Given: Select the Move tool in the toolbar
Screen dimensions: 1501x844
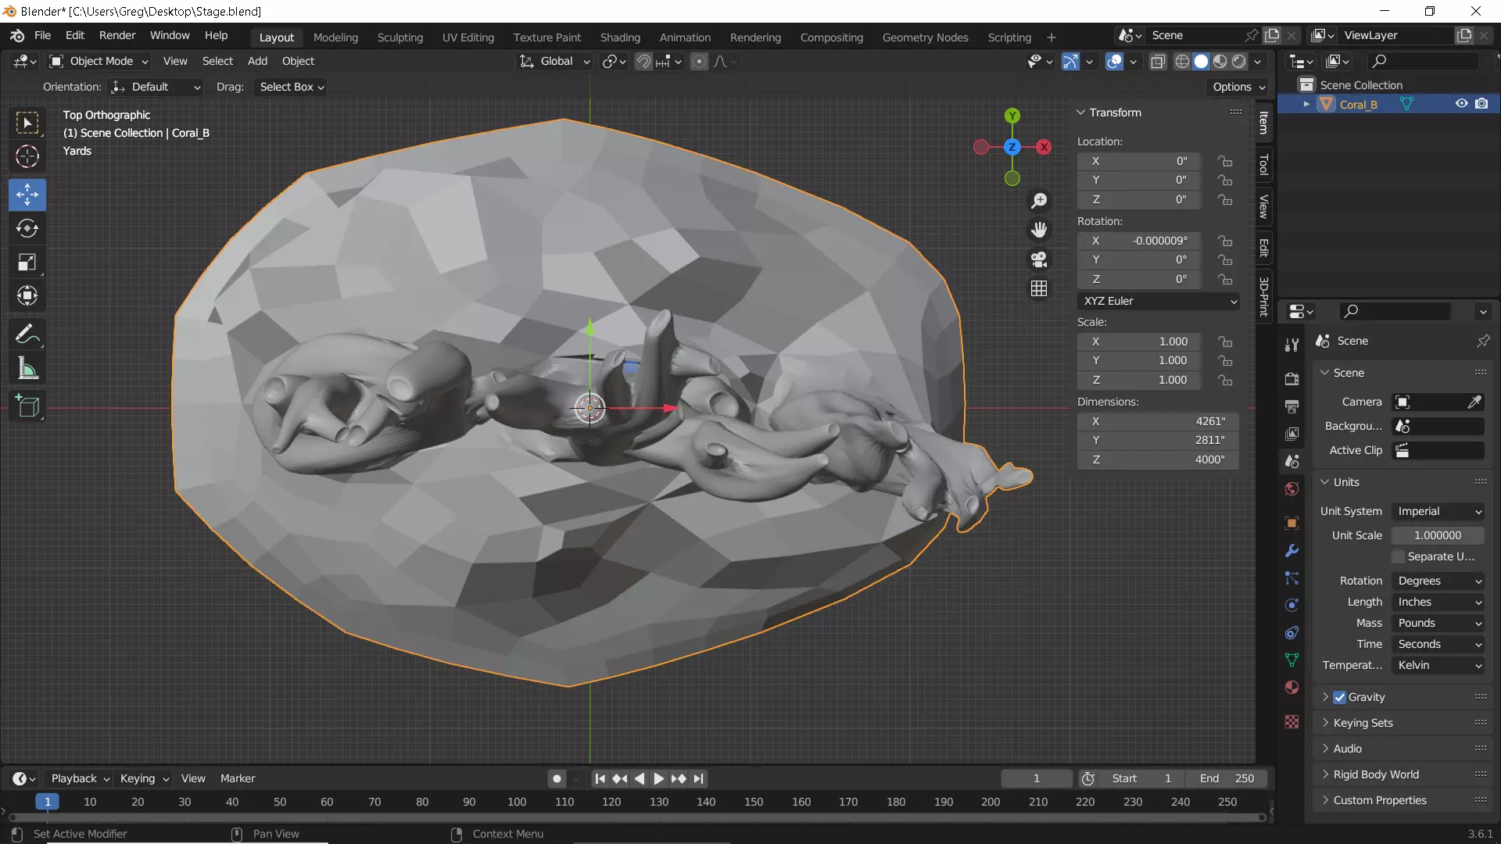Looking at the screenshot, I should pyautogui.click(x=27, y=195).
